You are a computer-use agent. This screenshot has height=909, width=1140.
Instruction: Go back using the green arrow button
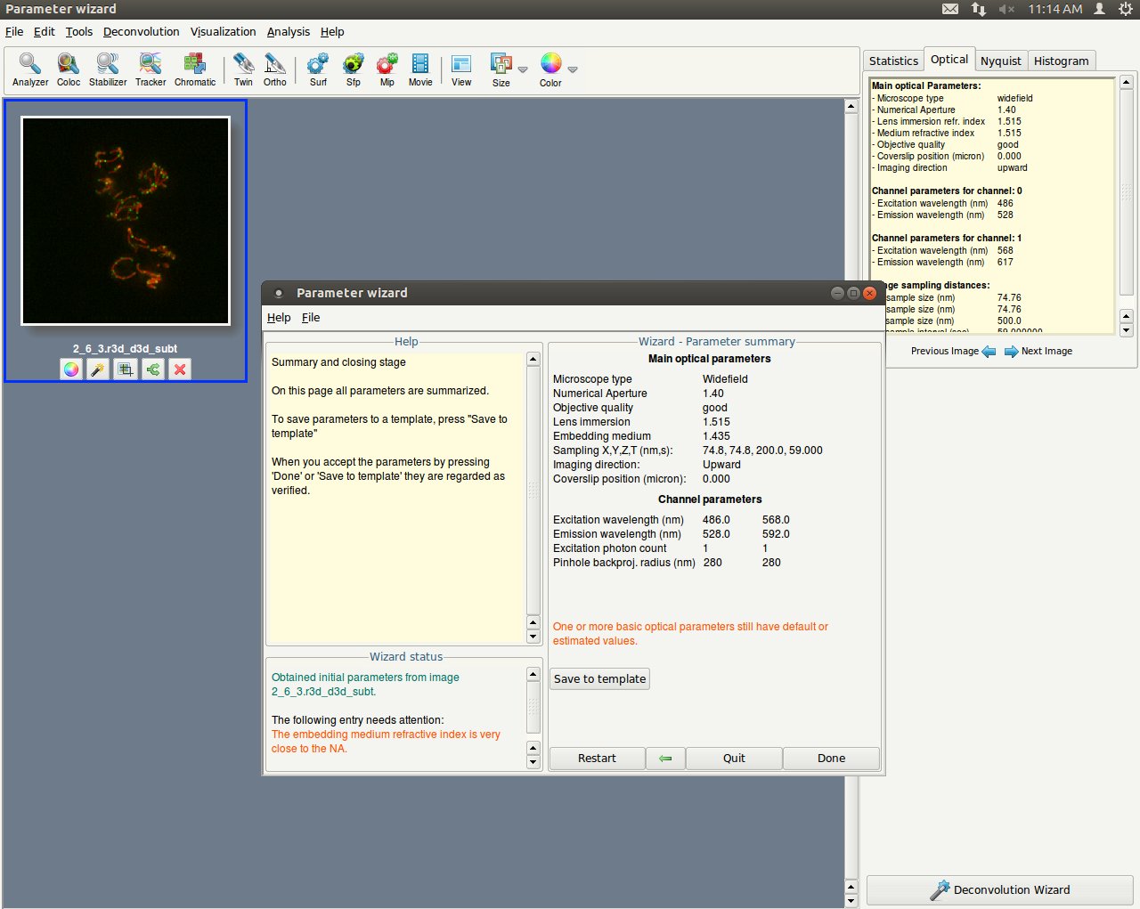pyautogui.click(x=665, y=759)
